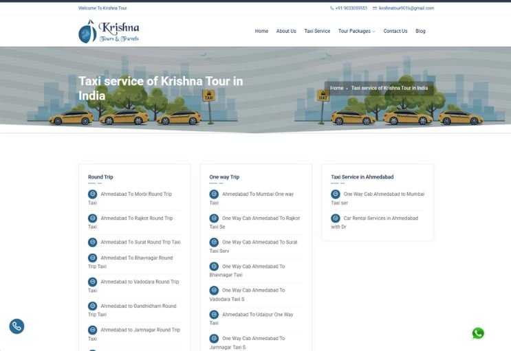The height and width of the screenshot is (351, 511).
Task: Click the bullet icon for Ahmedabad To Rajkot Round Trip
Action: click(x=93, y=218)
